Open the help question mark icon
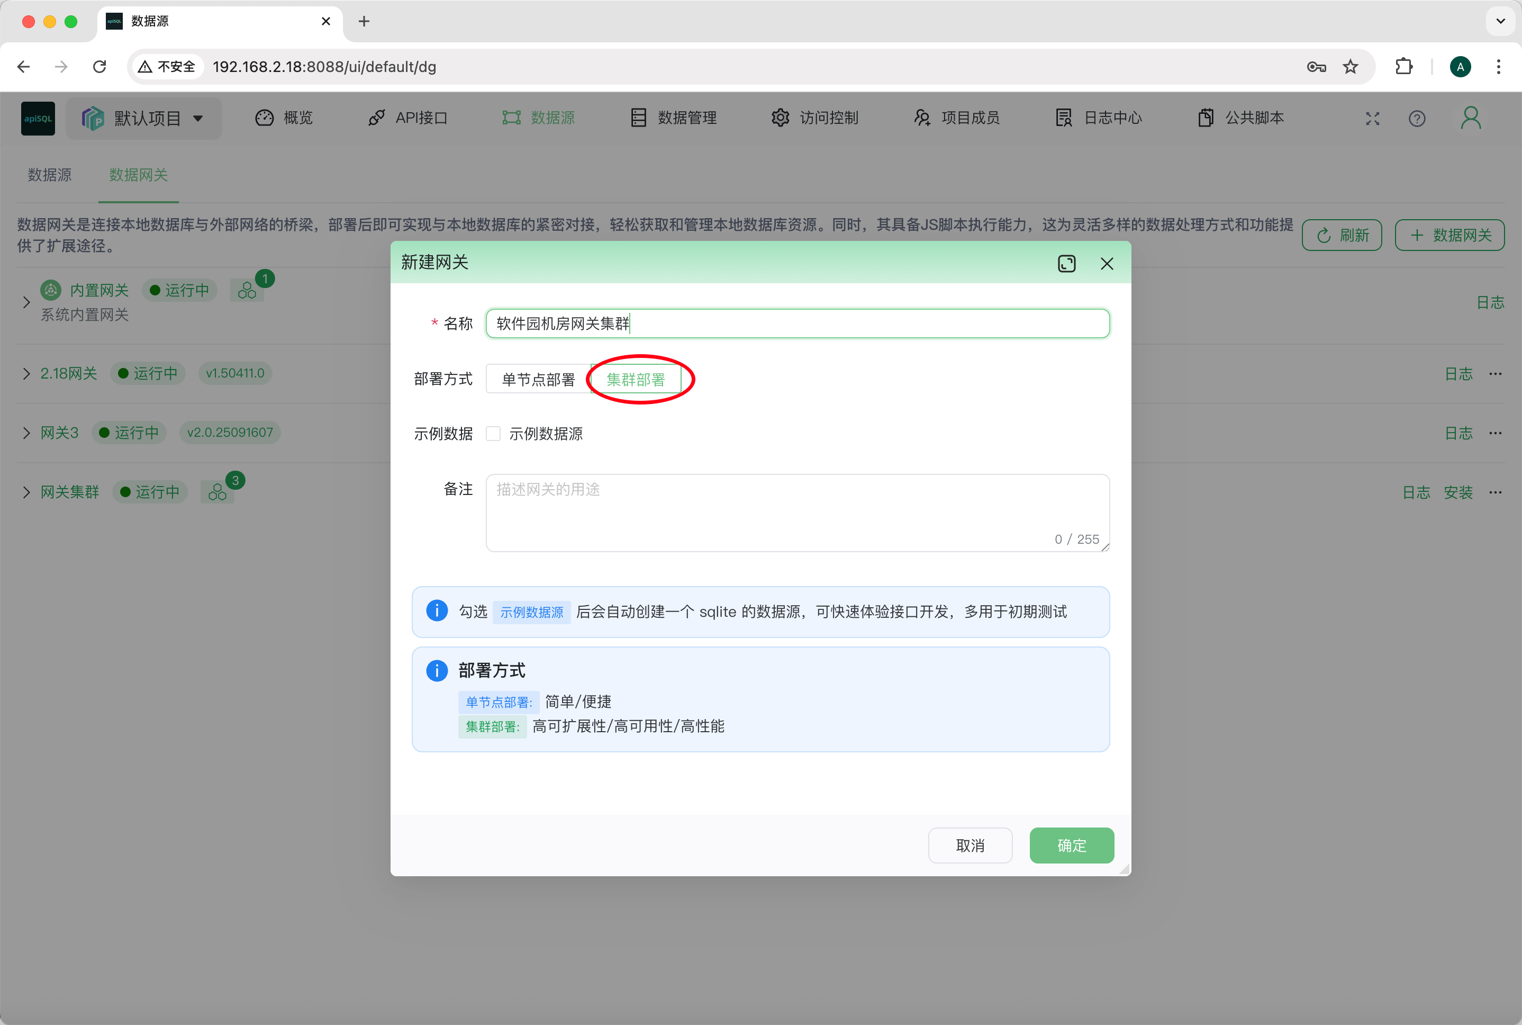This screenshot has width=1522, height=1025. pos(1416,118)
